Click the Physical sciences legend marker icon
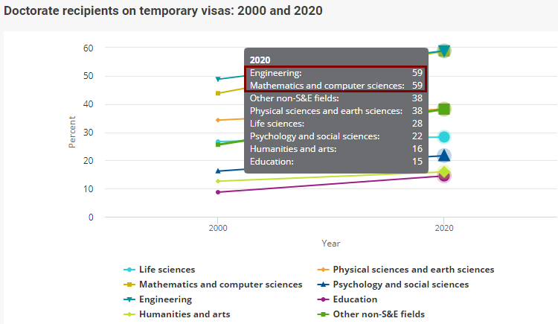558x324 pixels. tap(323, 270)
